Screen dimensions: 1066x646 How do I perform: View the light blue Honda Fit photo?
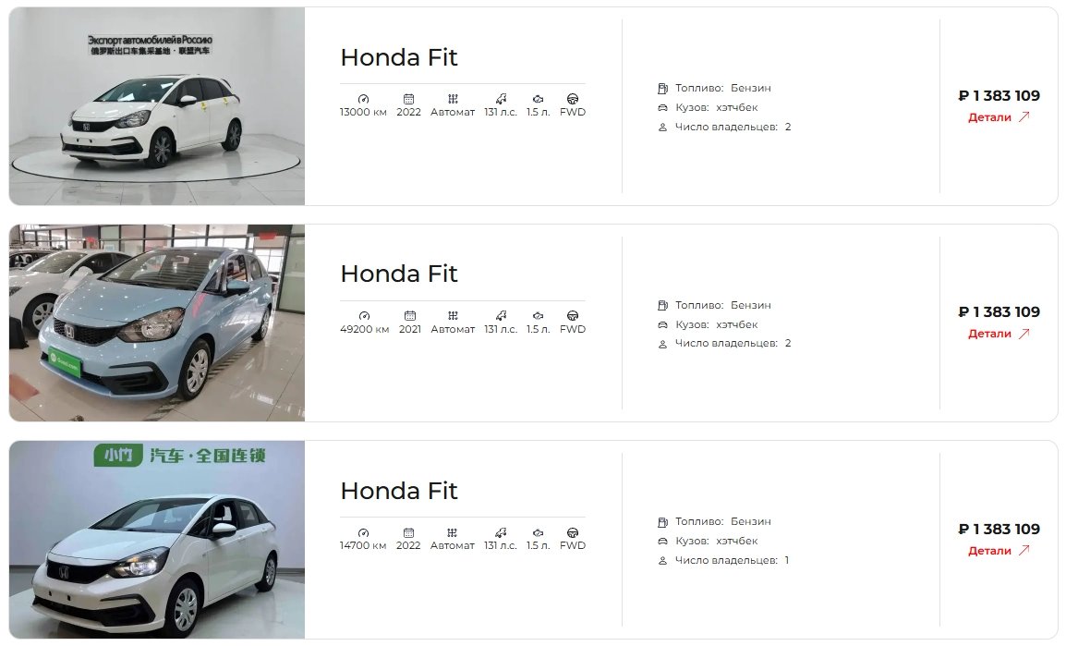(x=157, y=323)
